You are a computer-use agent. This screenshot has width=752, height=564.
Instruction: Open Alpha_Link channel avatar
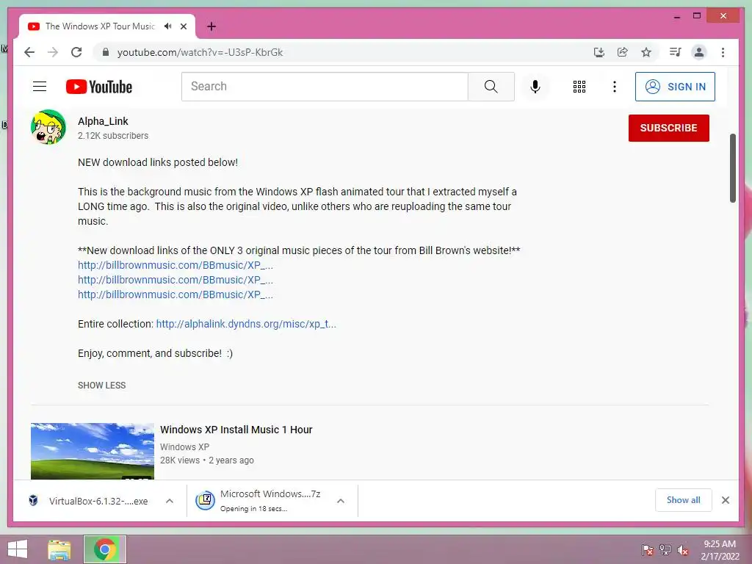[x=48, y=127]
